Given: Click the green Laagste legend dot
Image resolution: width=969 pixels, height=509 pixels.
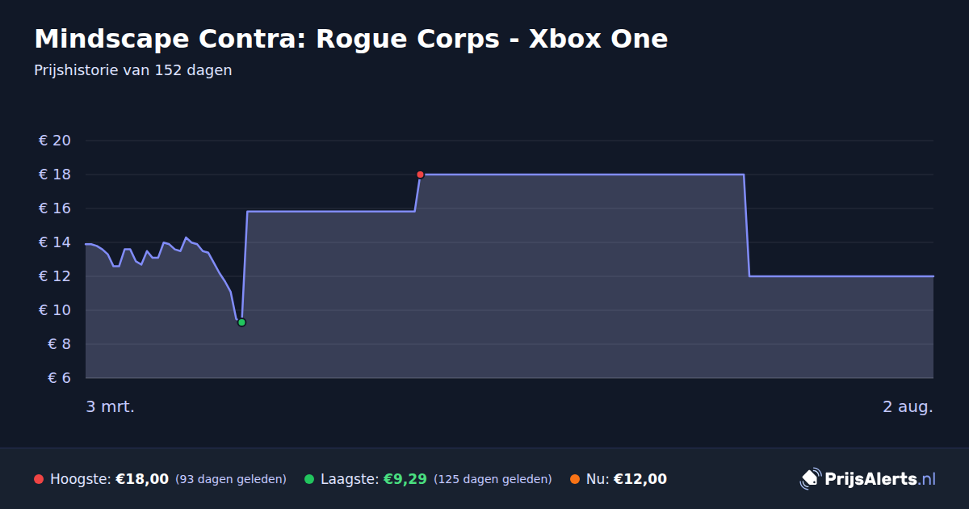Looking at the screenshot, I should [309, 479].
